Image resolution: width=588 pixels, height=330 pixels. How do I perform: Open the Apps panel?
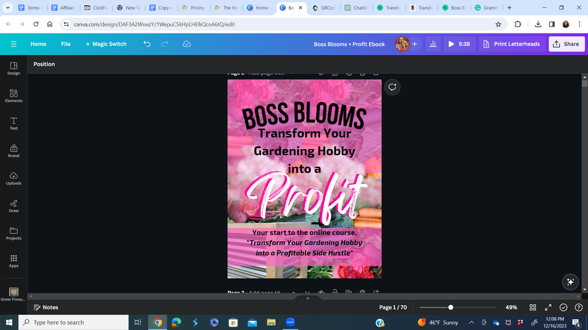13,261
